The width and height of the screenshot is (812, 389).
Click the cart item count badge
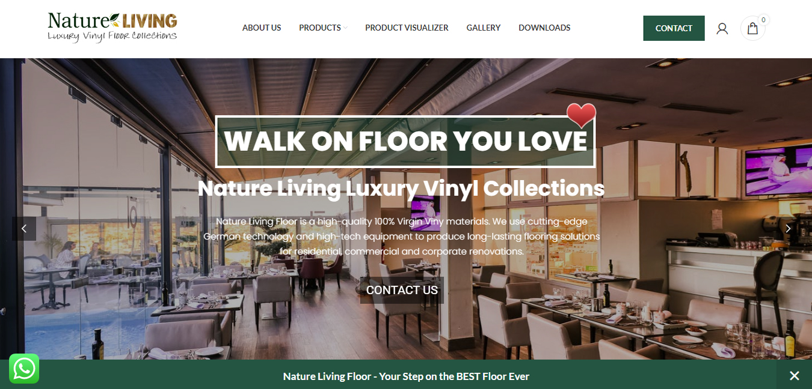(763, 20)
